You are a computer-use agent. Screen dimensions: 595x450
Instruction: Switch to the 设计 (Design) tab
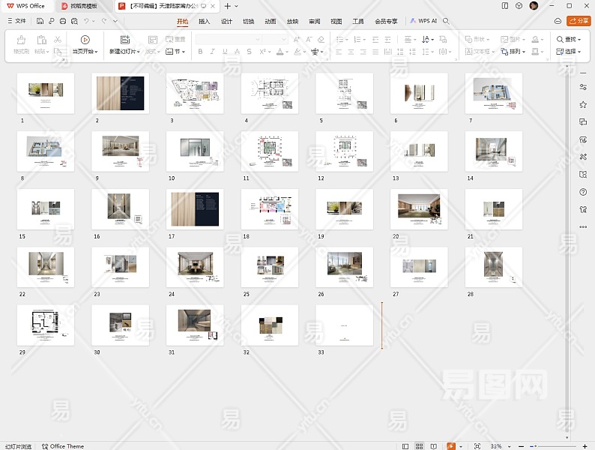[x=226, y=21]
